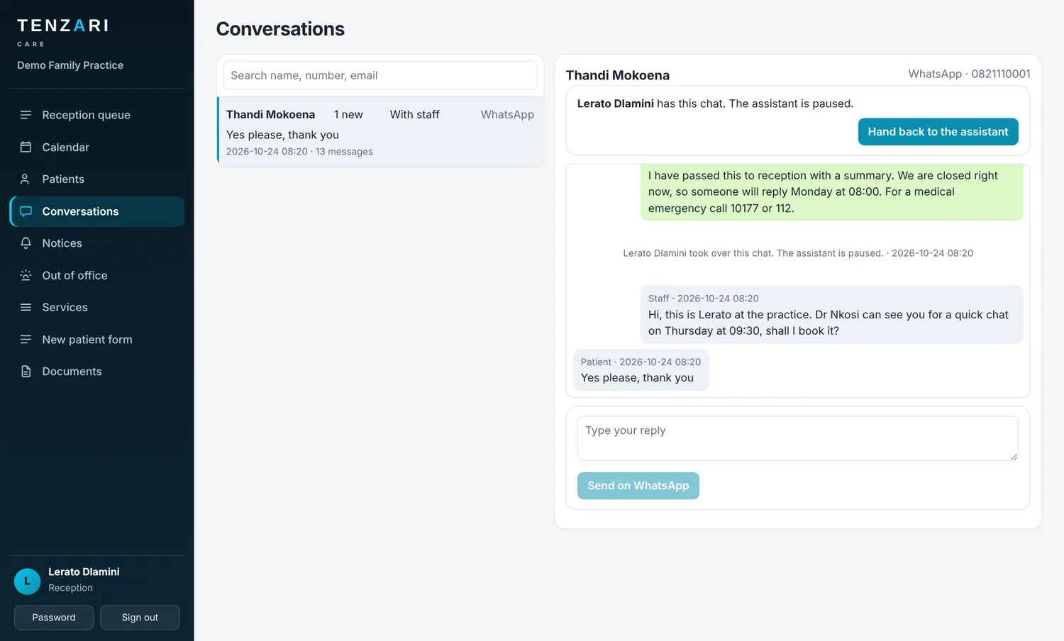Open Out of office settings
Screen dimensions: 1064x641
pyautogui.click(x=97, y=275)
